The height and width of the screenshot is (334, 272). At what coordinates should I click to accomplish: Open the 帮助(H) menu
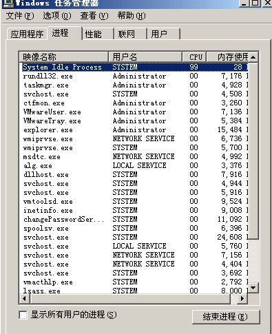tap(132, 16)
